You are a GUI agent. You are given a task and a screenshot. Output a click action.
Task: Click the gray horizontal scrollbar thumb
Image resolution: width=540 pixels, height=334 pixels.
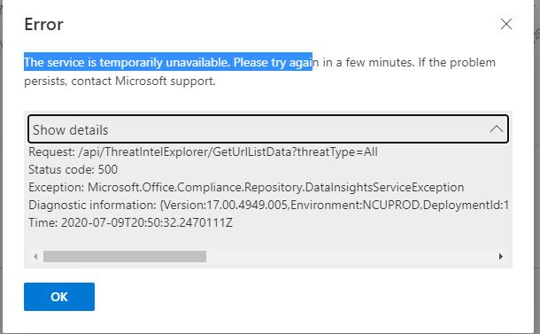point(125,256)
